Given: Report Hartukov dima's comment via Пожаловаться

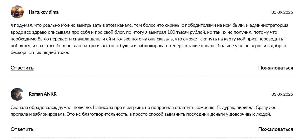Looking at the screenshot, I should pyautogui.click(x=276, y=68).
